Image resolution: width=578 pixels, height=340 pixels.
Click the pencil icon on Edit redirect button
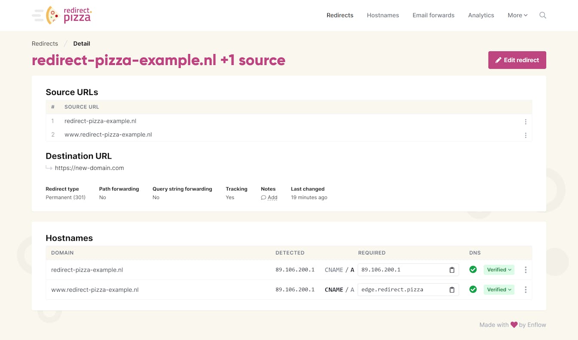click(499, 60)
